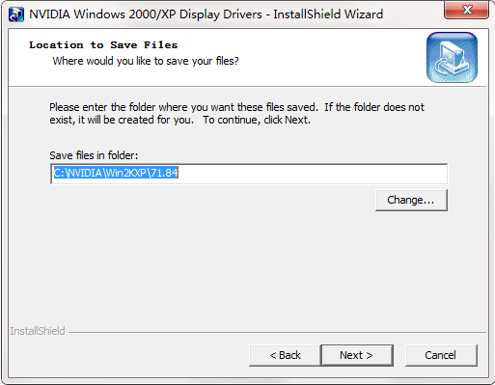Continue with the Next > button

[357, 355]
